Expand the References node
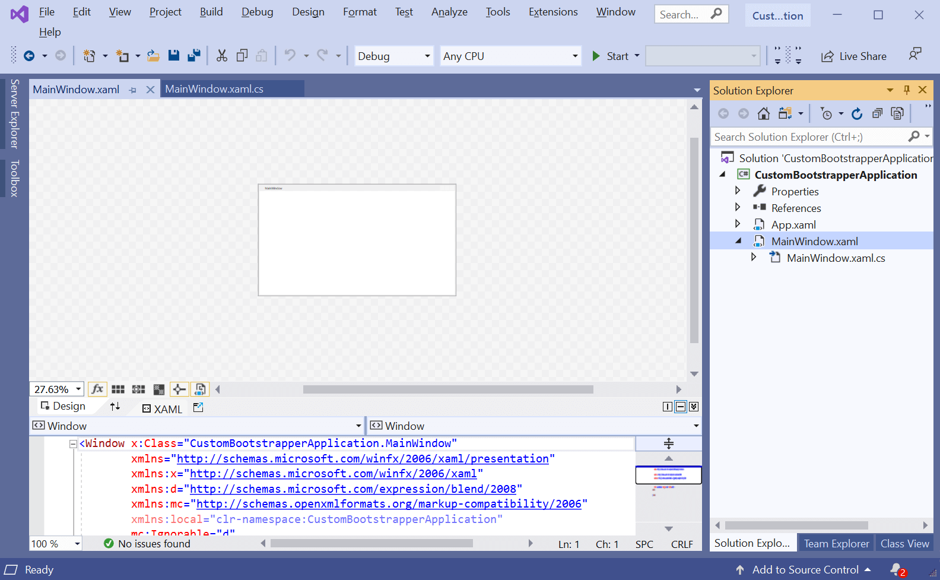The height and width of the screenshot is (580, 940). click(x=738, y=207)
